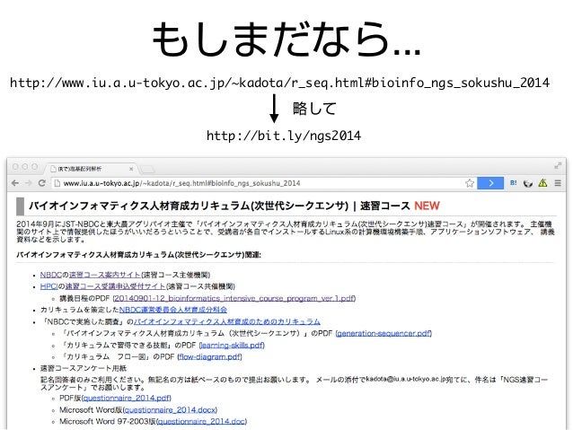This screenshot has width=573, height=430.
Task: Click the 速習コースアンケート用紙 bullet text
Action: pos(84,368)
